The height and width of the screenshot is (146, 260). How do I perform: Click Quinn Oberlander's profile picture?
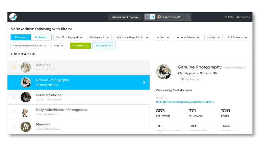point(26,97)
